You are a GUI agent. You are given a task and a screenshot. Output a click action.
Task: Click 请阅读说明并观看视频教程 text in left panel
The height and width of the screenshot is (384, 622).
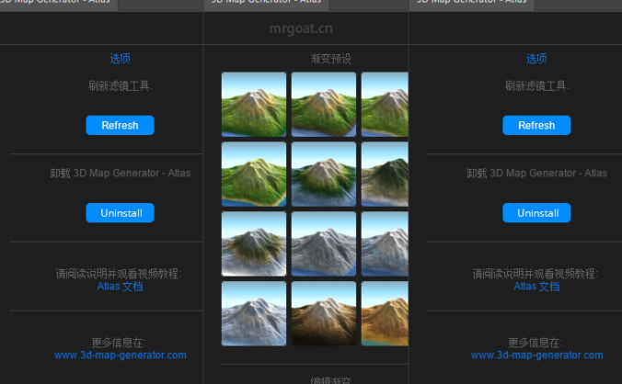pyautogui.click(x=118, y=274)
